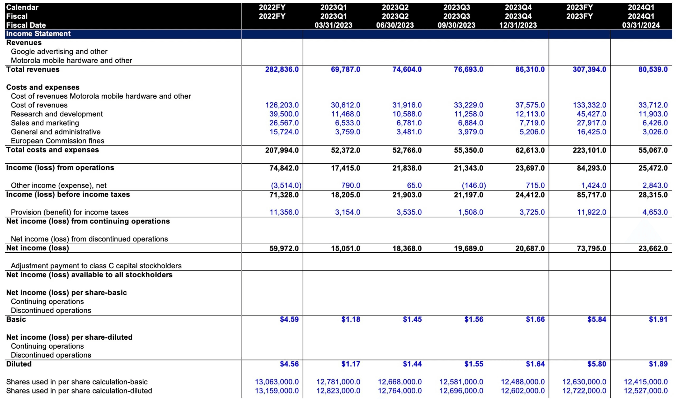Select 2023Q3 other income value (146.0)
Screen dimensions: 676x399
[473, 186]
